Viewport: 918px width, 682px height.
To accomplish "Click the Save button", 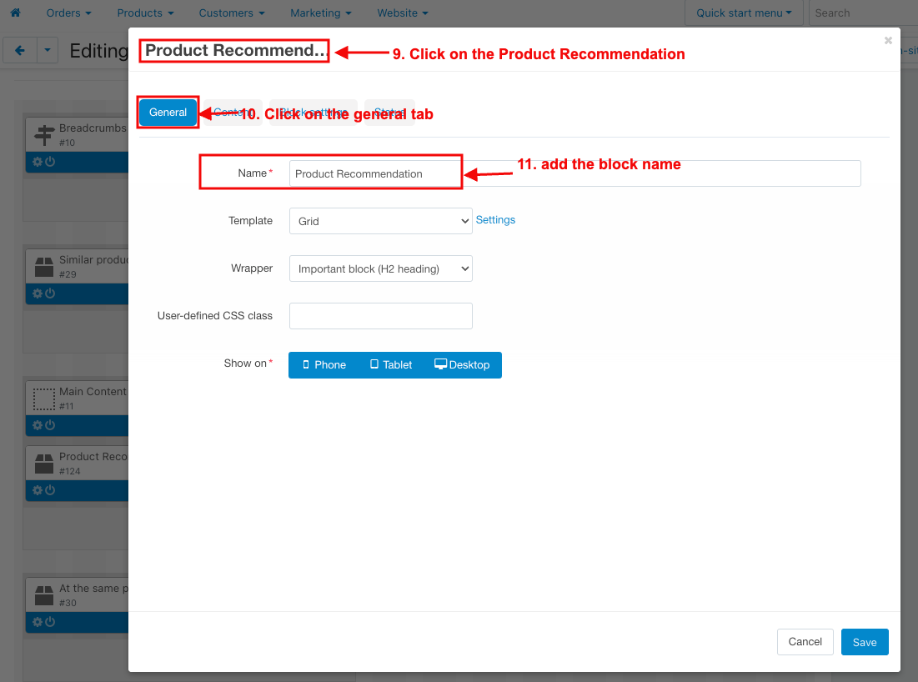I will (x=865, y=642).
